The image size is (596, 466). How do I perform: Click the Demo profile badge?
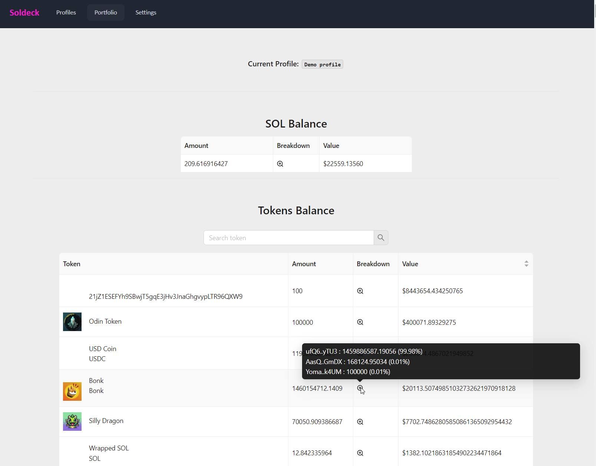(x=322, y=65)
